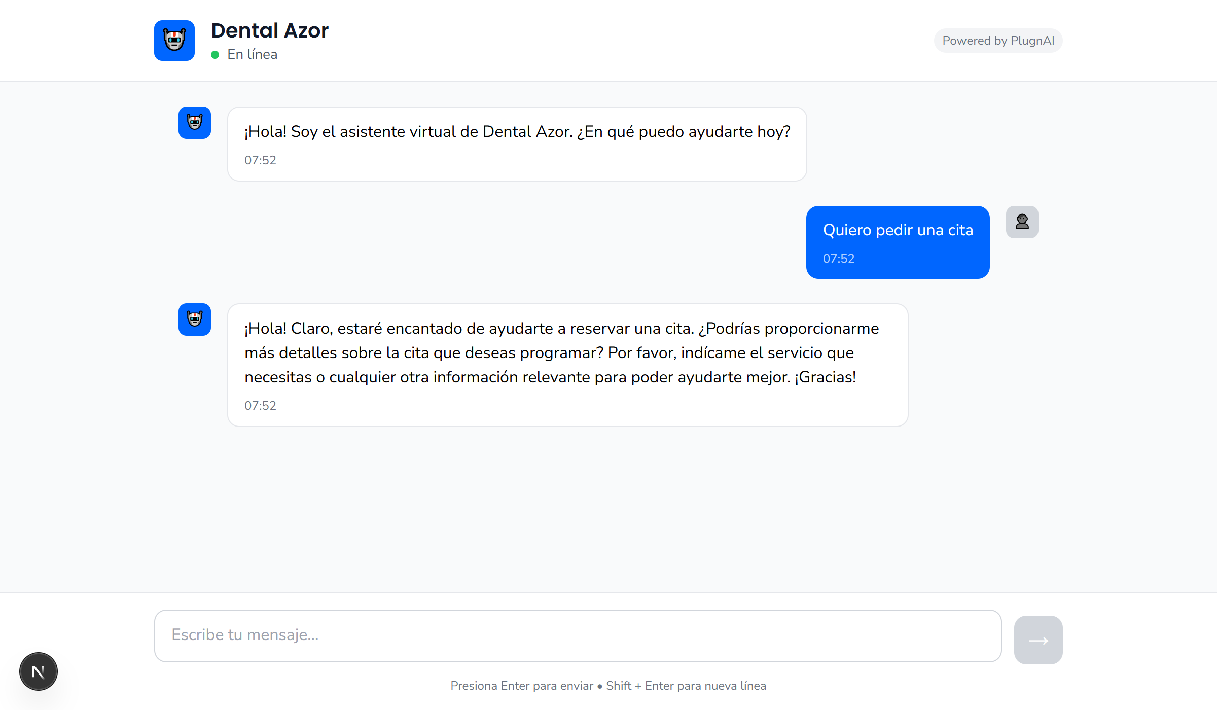Click the Powered by PlugnAI badge
This screenshot has height=710, width=1217.
tap(997, 41)
